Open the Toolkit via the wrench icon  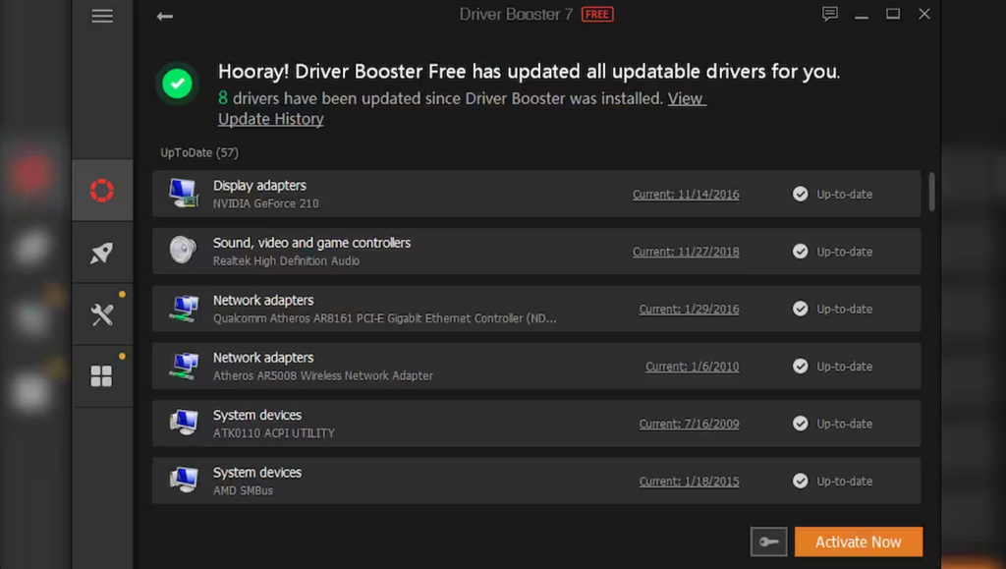tap(102, 313)
